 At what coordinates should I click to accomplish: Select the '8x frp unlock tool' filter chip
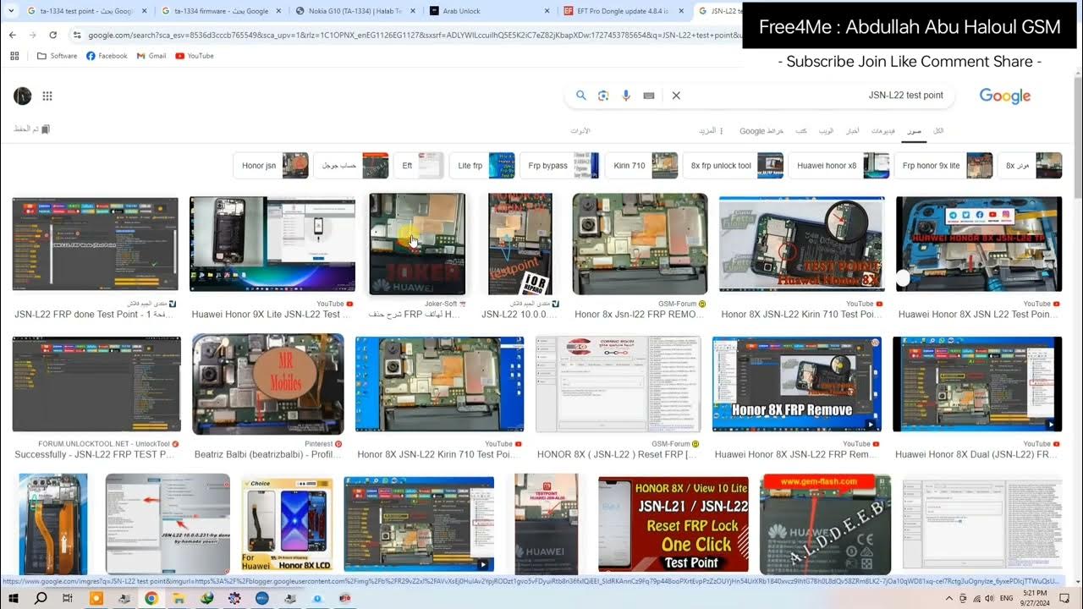click(733, 166)
